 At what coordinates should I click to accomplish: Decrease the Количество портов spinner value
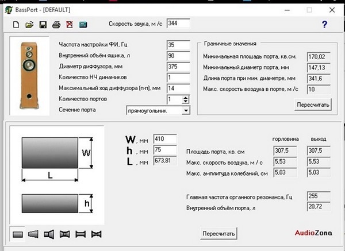[186, 102]
